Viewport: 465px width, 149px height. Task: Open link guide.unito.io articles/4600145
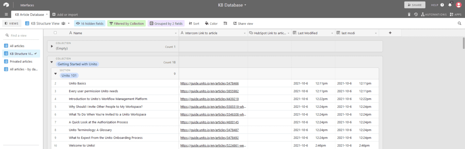209,122
